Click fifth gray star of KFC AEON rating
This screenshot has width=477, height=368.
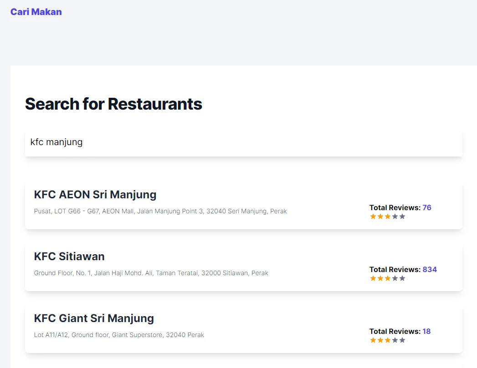402,217
